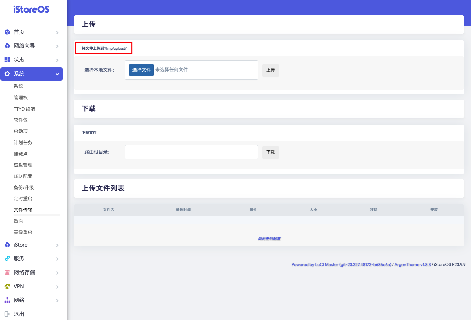Open 网络存储 via its disk icon

click(x=7, y=272)
